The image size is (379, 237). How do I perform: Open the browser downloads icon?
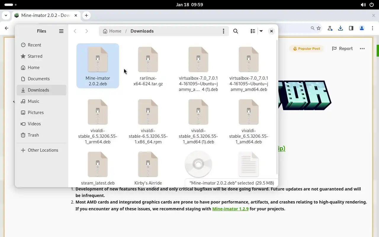(x=341, y=28)
